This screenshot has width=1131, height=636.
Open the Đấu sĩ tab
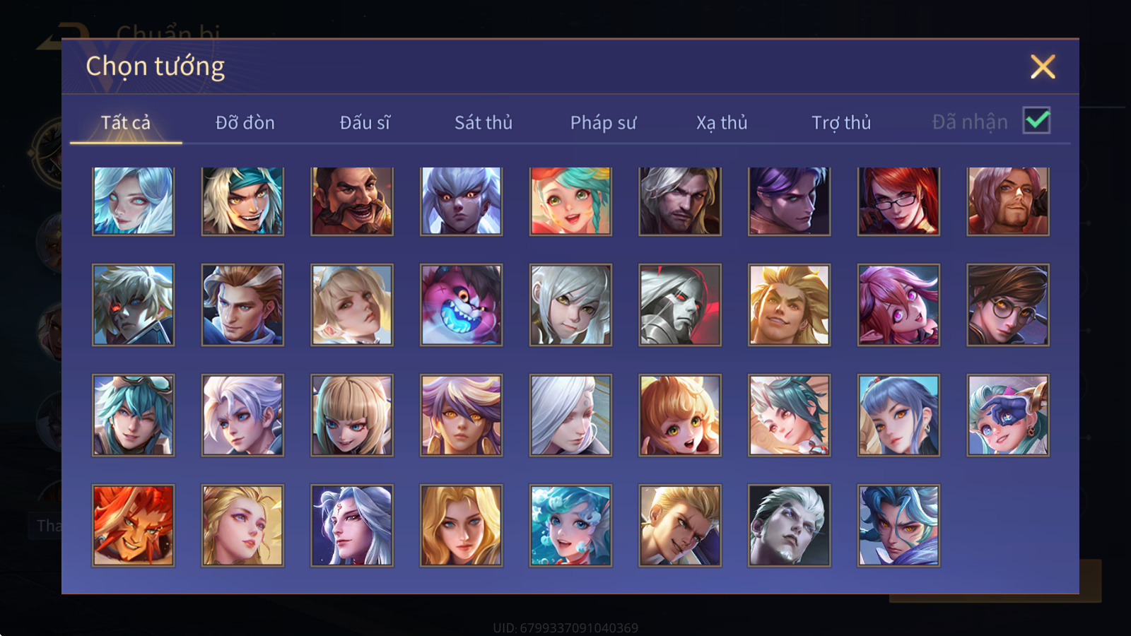pyautogui.click(x=365, y=122)
